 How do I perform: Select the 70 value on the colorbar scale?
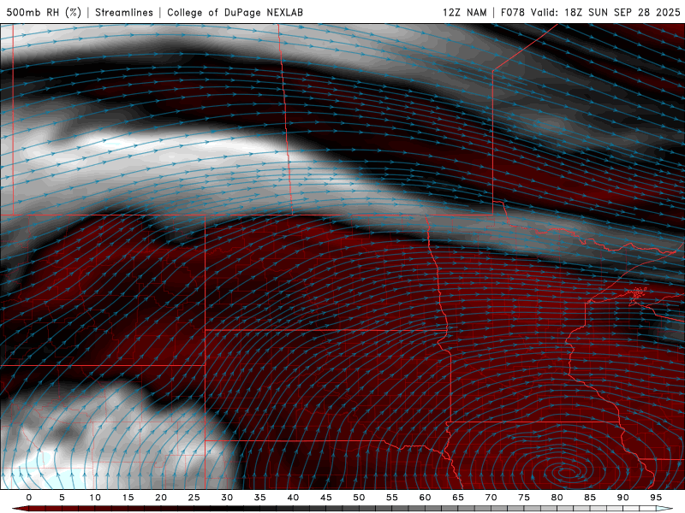coord(491,498)
